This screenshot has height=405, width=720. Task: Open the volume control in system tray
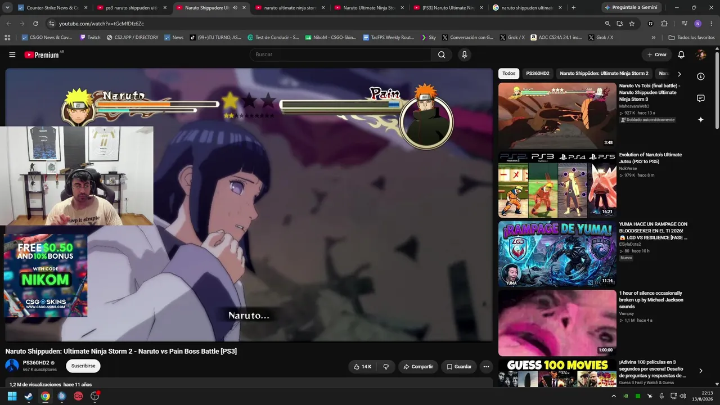point(683,396)
